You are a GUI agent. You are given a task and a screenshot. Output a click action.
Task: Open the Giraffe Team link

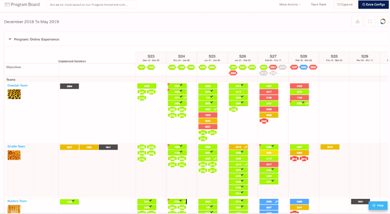pos(16,146)
